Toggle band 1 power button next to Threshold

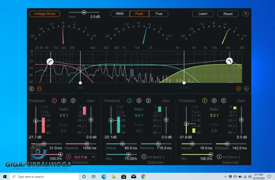(54, 101)
